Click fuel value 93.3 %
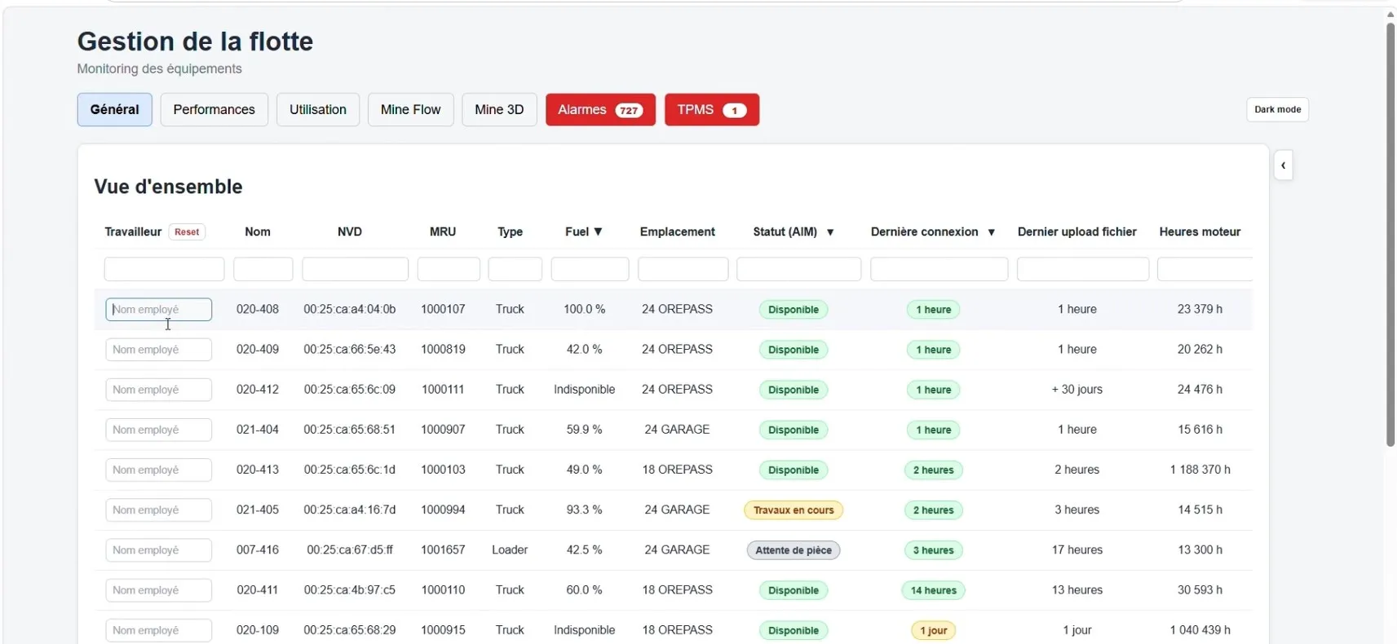Image resolution: width=1397 pixels, height=644 pixels. click(585, 509)
